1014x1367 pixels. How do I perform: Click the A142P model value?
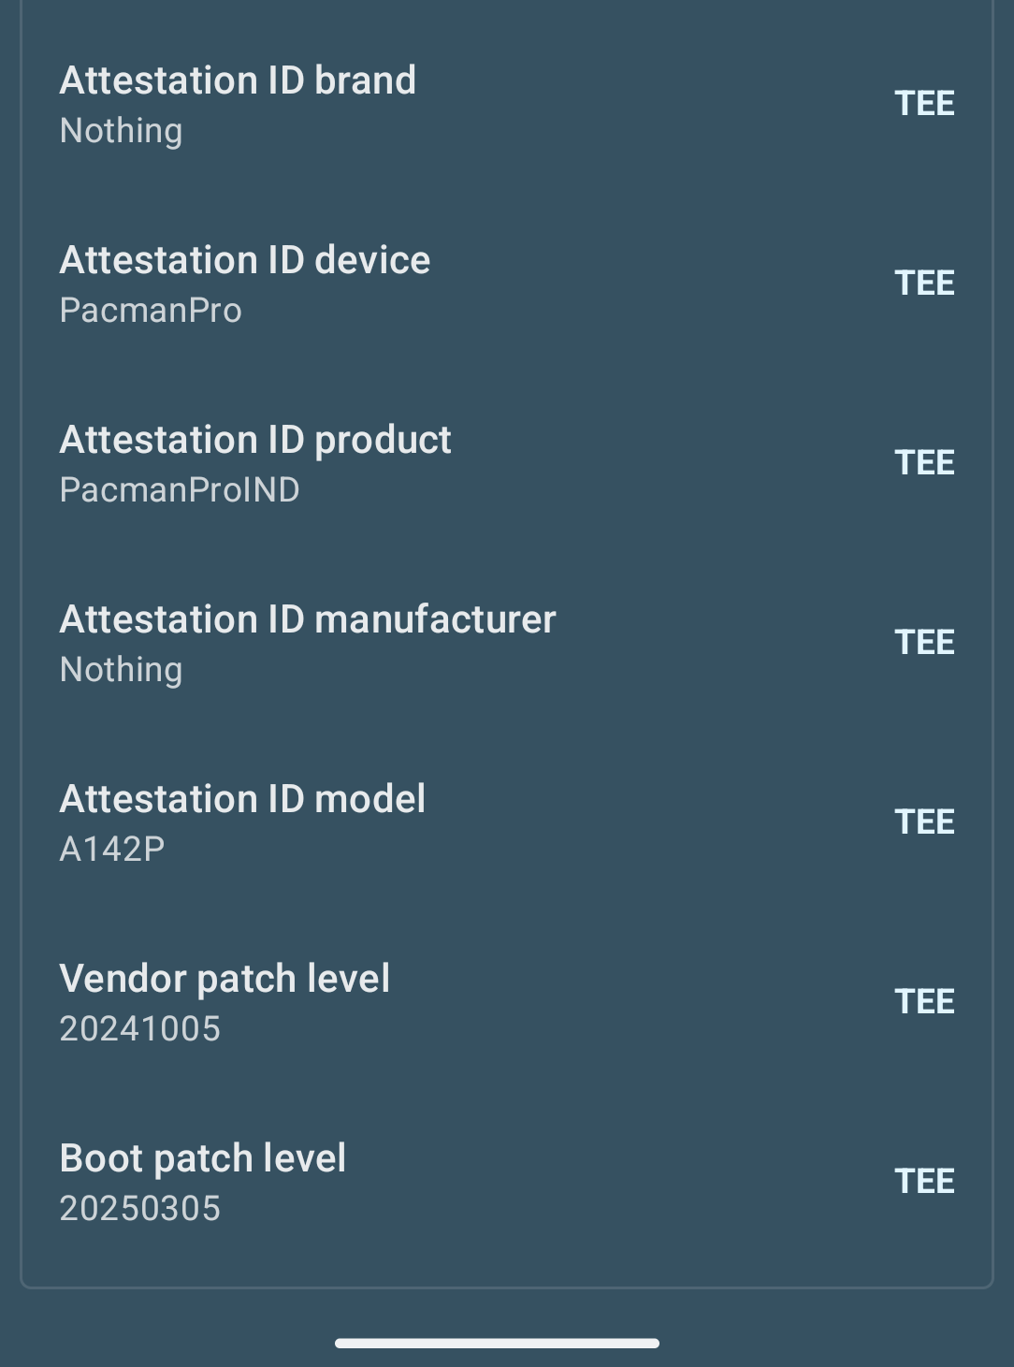(x=112, y=850)
